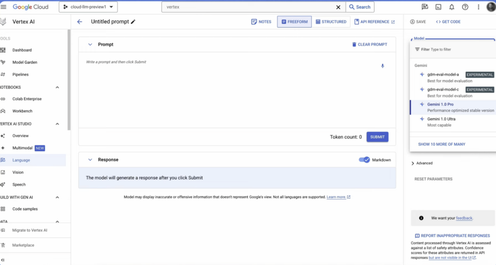Open the API REFERENCE link
The height and width of the screenshot is (265, 496).
pyautogui.click(x=374, y=22)
